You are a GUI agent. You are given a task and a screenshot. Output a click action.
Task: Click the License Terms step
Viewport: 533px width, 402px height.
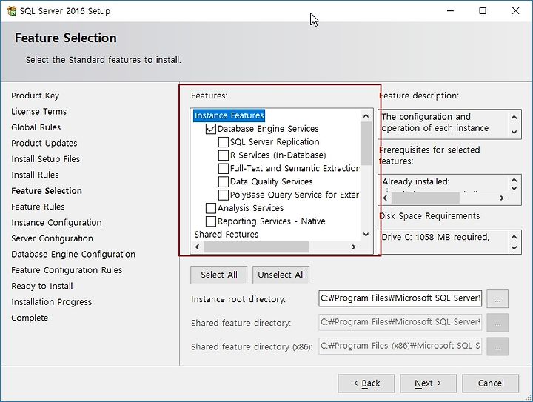click(38, 112)
